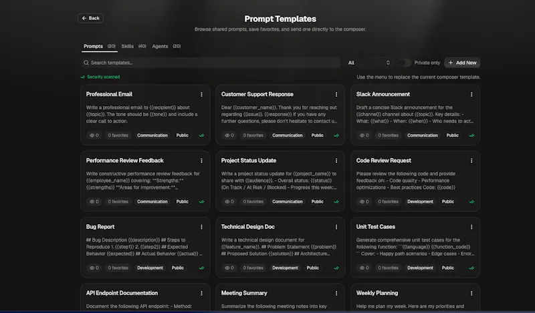535x313 pixels.
Task: Switch to the Skills tab
Action: pyautogui.click(x=134, y=46)
